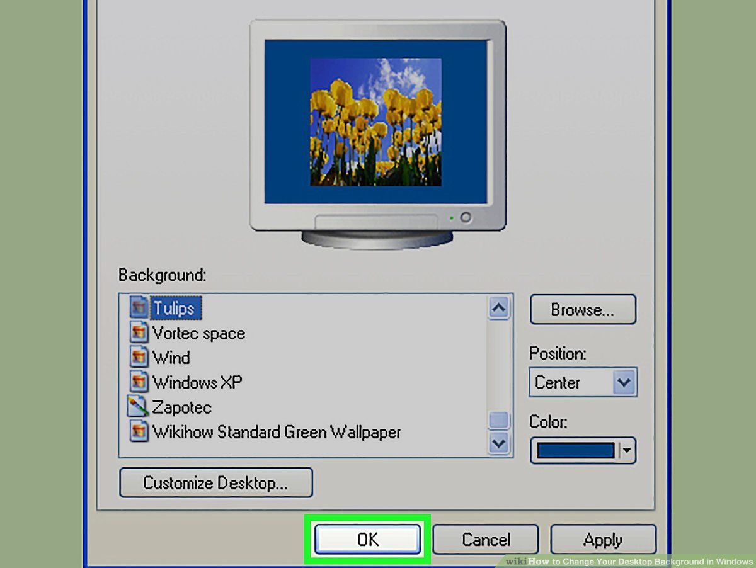The width and height of the screenshot is (756, 568).
Task: Apply the selected wallpaper
Action: pyautogui.click(x=603, y=539)
